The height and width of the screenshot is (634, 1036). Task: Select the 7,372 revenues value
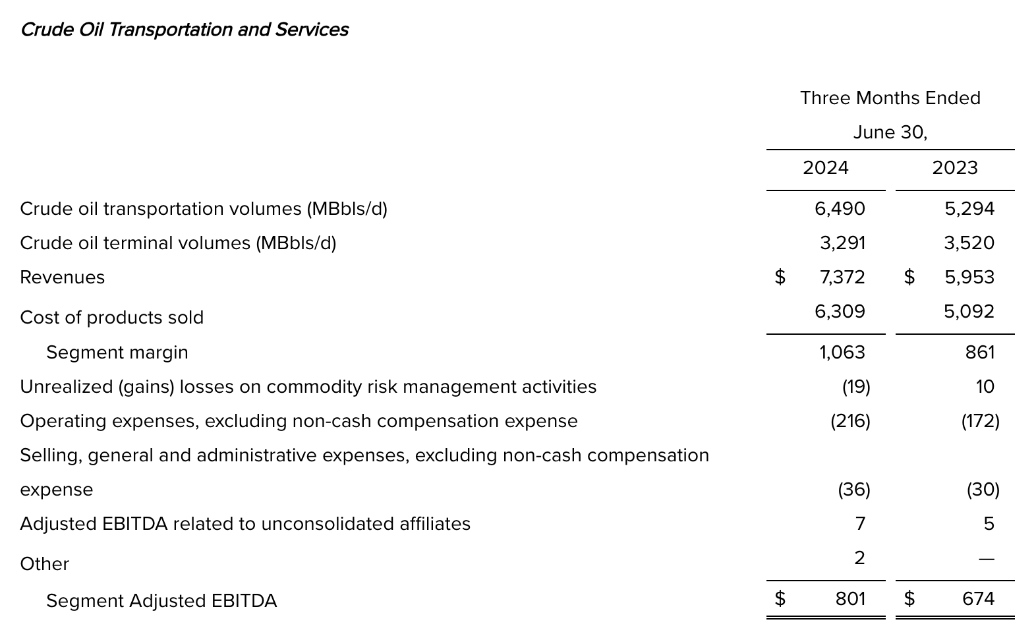pos(842,277)
